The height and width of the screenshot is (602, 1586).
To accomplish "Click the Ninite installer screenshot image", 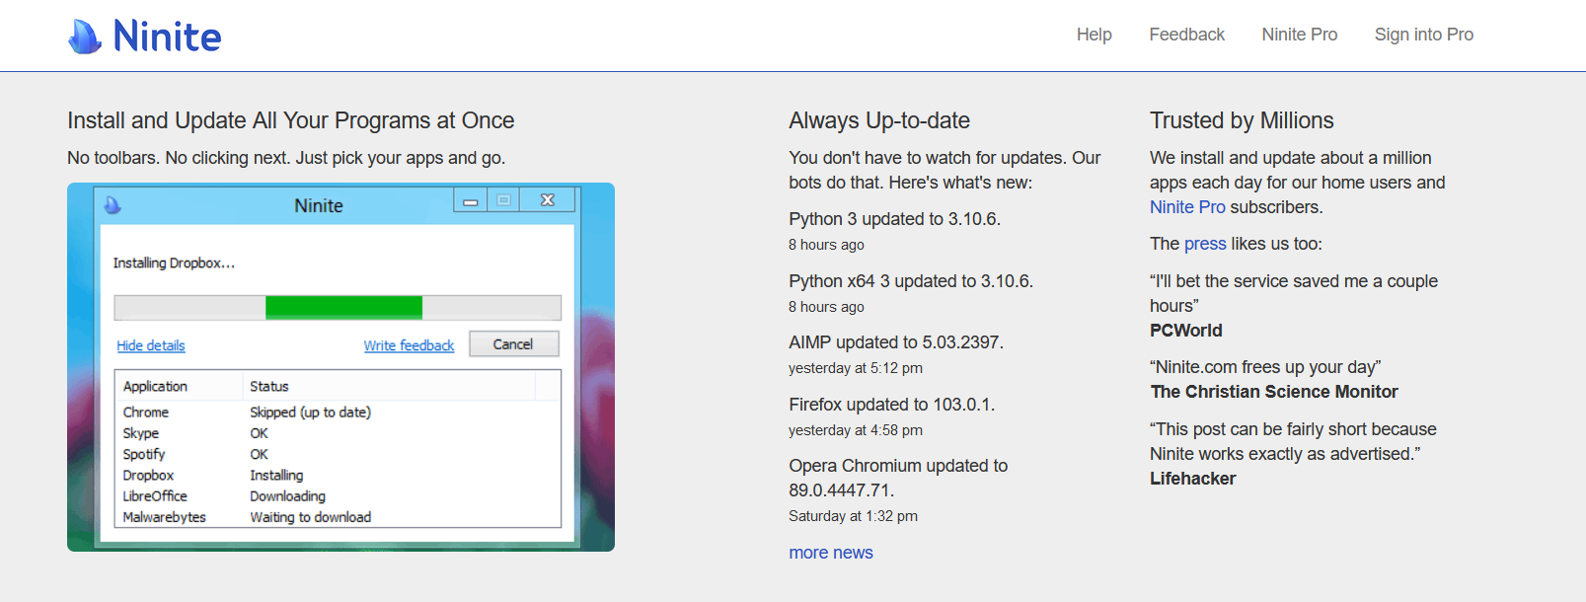I will click(x=340, y=367).
